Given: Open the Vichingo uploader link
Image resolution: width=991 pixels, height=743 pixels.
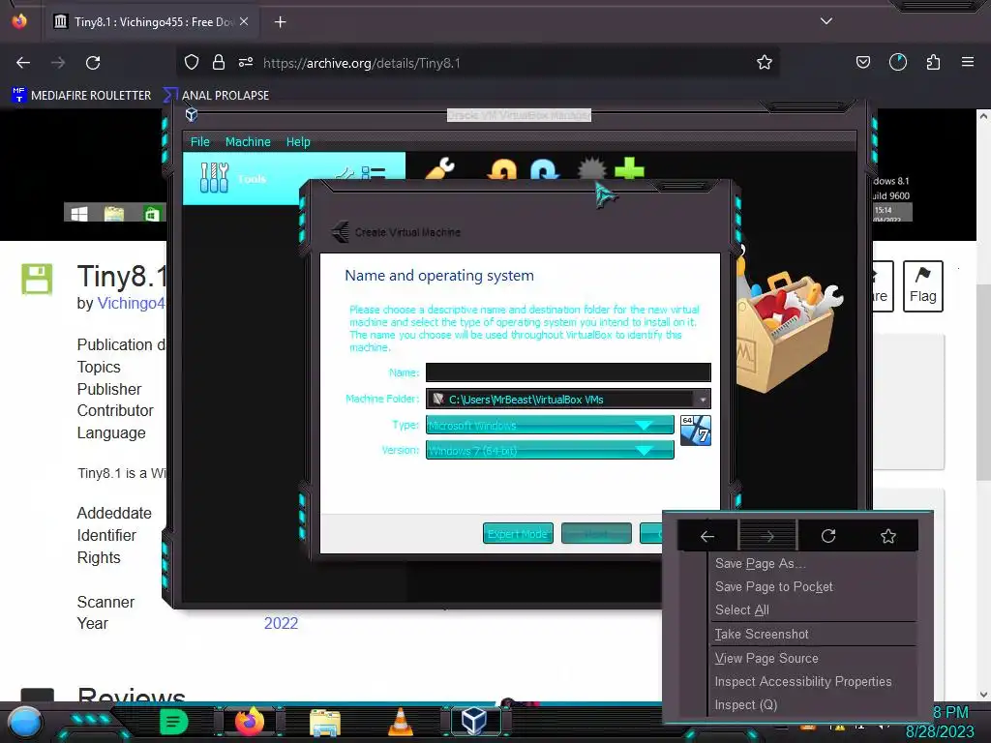Looking at the screenshot, I should pos(132,303).
